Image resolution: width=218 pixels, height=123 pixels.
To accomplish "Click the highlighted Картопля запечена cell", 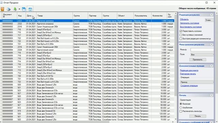I will (54, 21).
